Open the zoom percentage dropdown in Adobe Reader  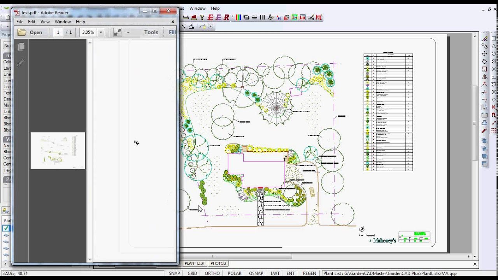[x=101, y=32]
